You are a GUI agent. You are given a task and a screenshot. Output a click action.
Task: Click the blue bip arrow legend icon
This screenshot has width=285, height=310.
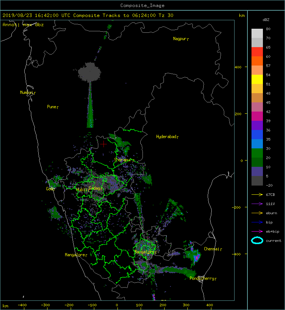(257, 222)
